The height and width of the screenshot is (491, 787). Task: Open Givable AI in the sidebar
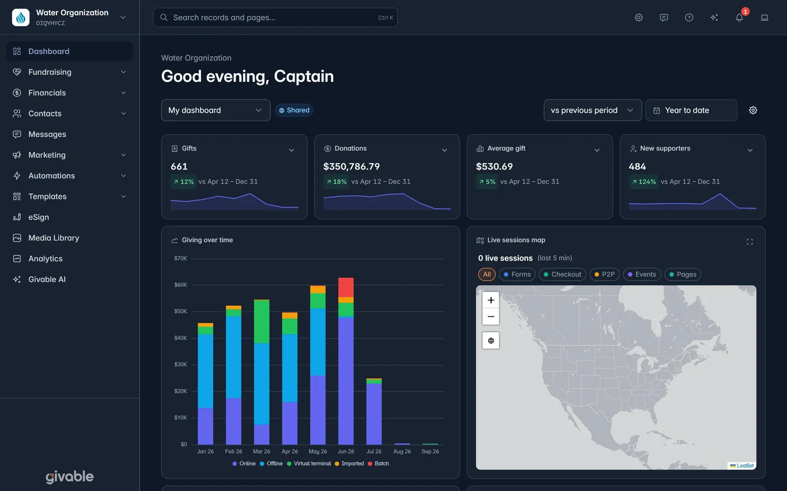click(70, 279)
